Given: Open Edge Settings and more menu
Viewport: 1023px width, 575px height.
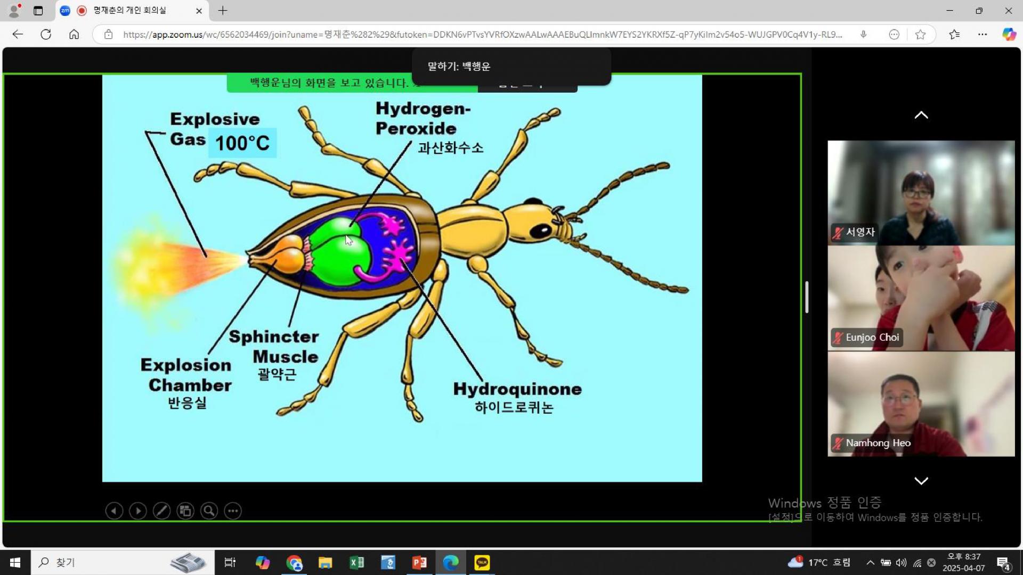Looking at the screenshot, I should [x=983, y=35].
